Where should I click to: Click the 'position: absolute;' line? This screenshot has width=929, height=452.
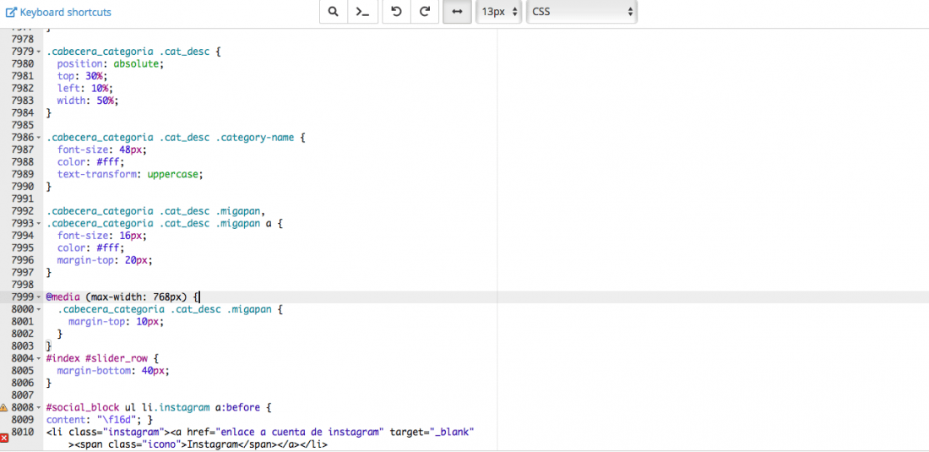[110, 63]
